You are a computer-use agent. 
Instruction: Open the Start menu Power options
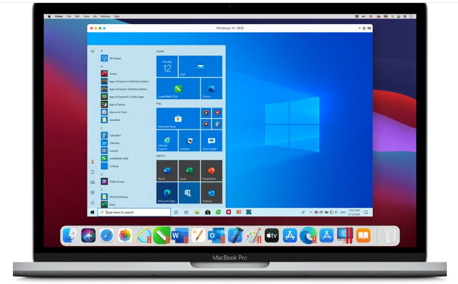pos(93,203)
